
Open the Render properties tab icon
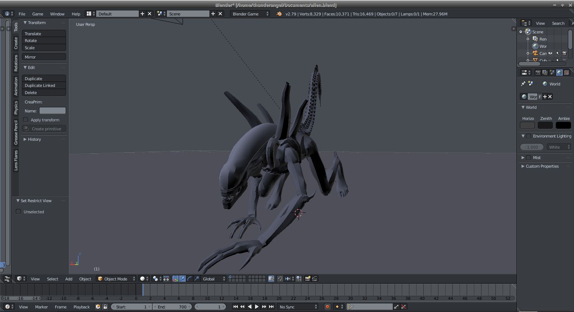click(538, 73)
